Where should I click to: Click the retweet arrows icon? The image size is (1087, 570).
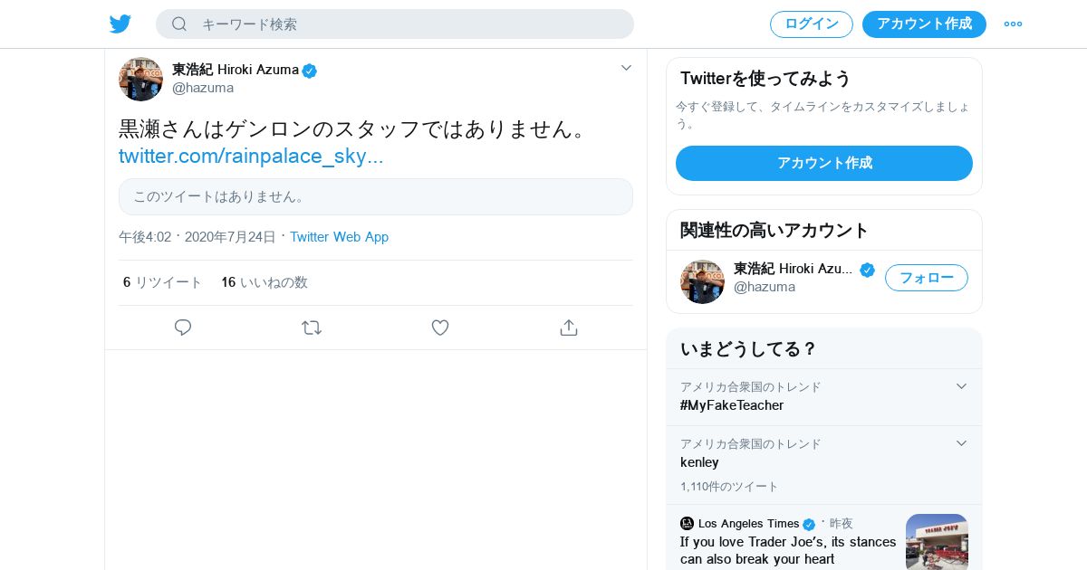(312, 328)
